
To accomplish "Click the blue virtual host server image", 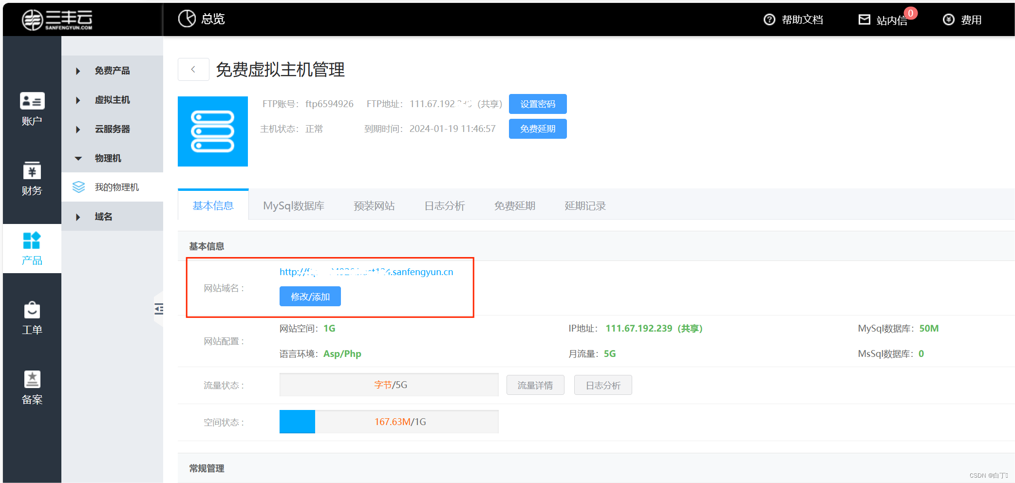I will point(213,131).
